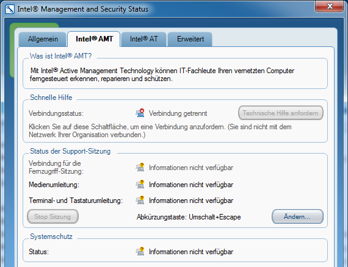Close the Intel Management and Security Status window
Image resolution: width=348 pixels, height=267 pixels.
[x=329, y=6]
